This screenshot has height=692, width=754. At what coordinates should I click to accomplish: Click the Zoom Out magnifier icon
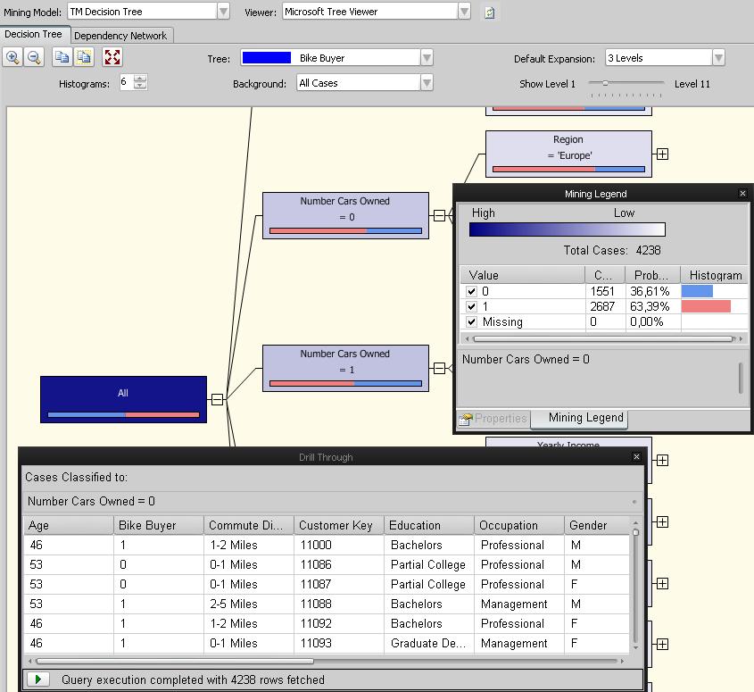pos(34,57)
